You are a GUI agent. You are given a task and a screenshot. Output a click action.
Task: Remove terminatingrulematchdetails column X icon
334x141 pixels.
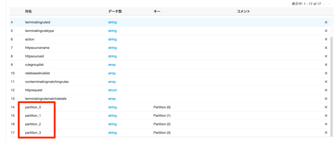(x=326, y=99)
